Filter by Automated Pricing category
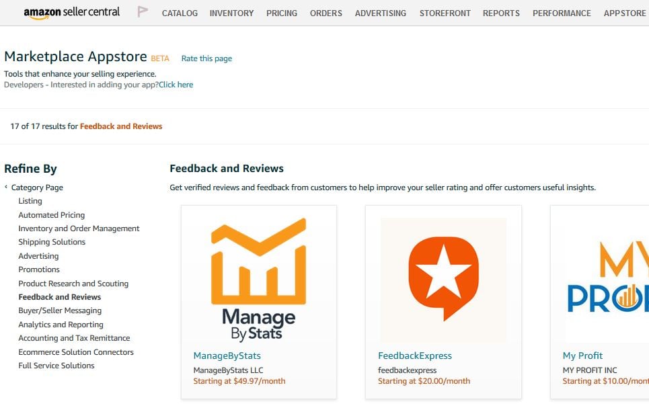Viewport: 649px width, 416px height. (51, 215)
